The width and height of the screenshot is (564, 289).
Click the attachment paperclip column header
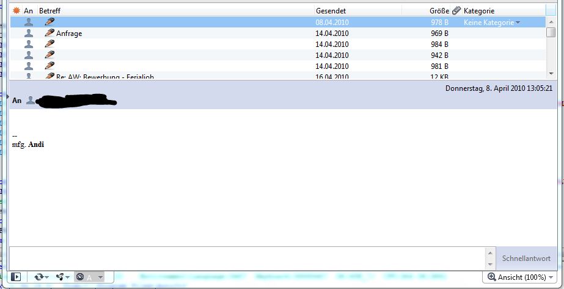tap(456, 11)
